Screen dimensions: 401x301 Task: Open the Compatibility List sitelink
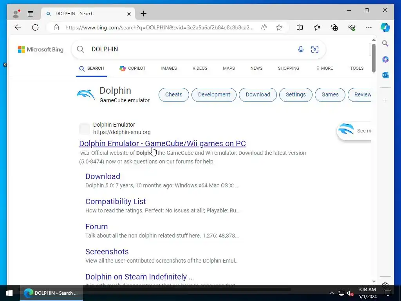tap(116, 201)
